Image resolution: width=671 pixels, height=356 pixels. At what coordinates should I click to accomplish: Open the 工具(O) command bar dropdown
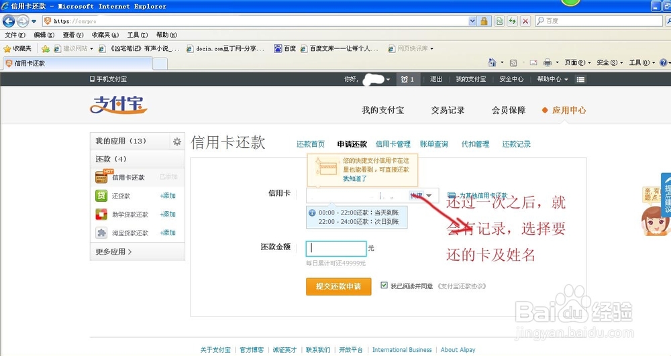pyautogui.click(x=642, y=63)
